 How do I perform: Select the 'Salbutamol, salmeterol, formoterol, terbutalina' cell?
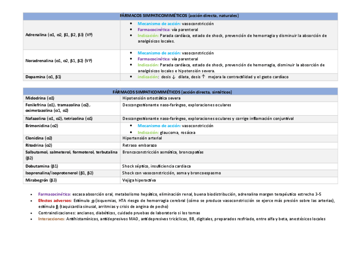coord(71,156)
